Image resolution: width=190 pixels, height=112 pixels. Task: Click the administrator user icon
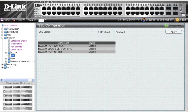pos(144,20)
